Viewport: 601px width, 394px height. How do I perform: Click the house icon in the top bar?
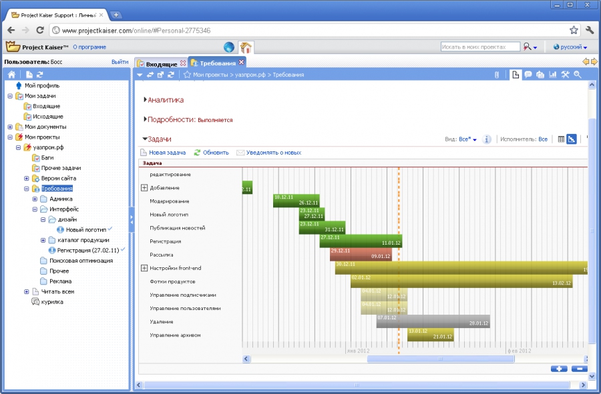click(246, 47)
